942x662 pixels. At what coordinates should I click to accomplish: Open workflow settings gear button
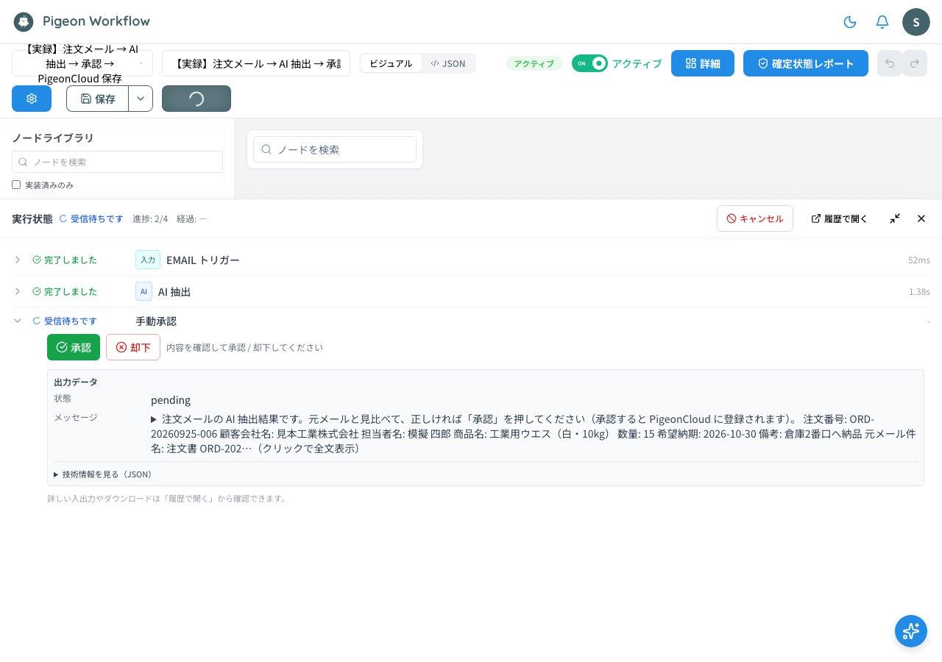(x=32, y=99)
